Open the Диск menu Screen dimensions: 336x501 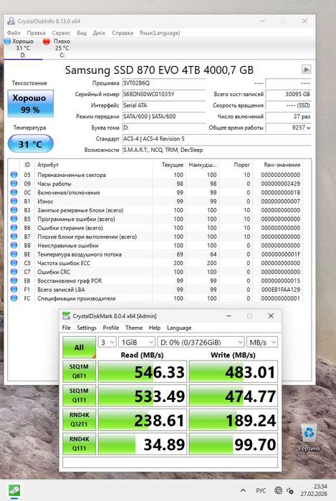pyautogui.click(x=99, y=33)
